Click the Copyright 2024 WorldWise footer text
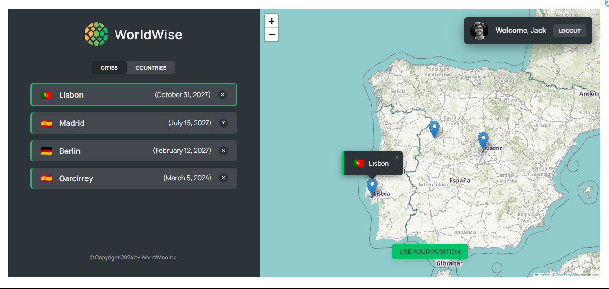Screen dimensions: 609x289 click(134, 258)
